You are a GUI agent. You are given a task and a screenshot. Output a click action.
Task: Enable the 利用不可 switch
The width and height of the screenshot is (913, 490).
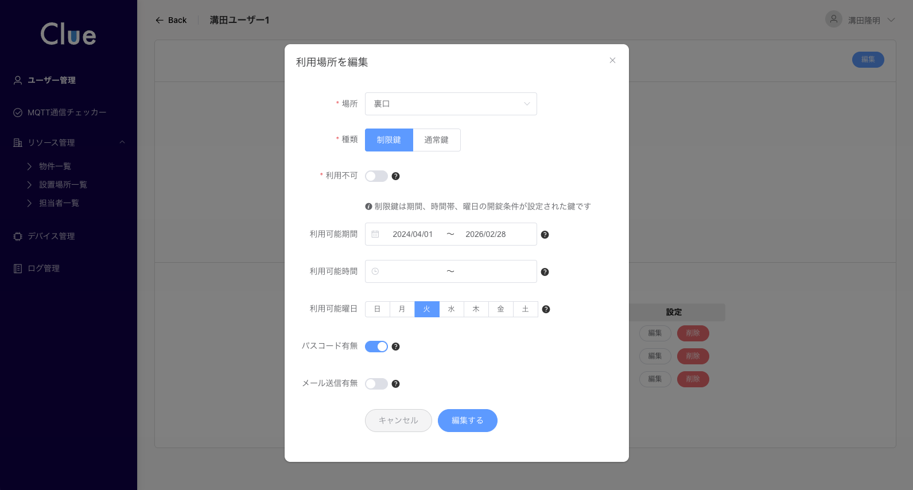coord(376,176)
